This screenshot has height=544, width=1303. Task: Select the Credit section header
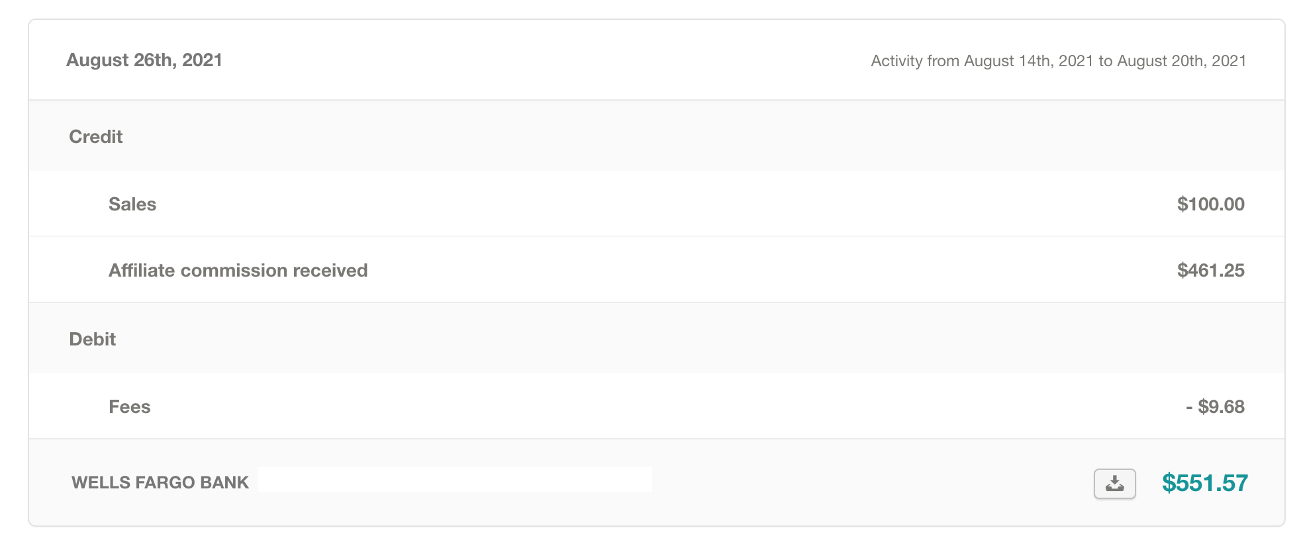point(96,137)
